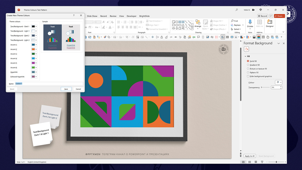This screenshot has width=302, height=170.
Task: Open the background Colour fill dropdown
Action: pyautogui.click(x=279, y=82)
